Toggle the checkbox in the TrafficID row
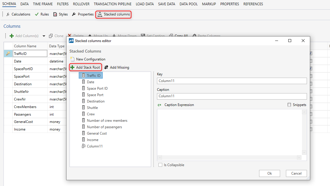 [310, 54]
